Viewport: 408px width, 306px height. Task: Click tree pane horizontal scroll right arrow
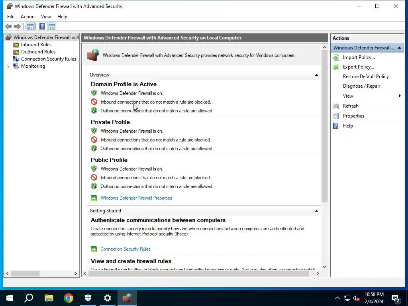pos(75,273)
